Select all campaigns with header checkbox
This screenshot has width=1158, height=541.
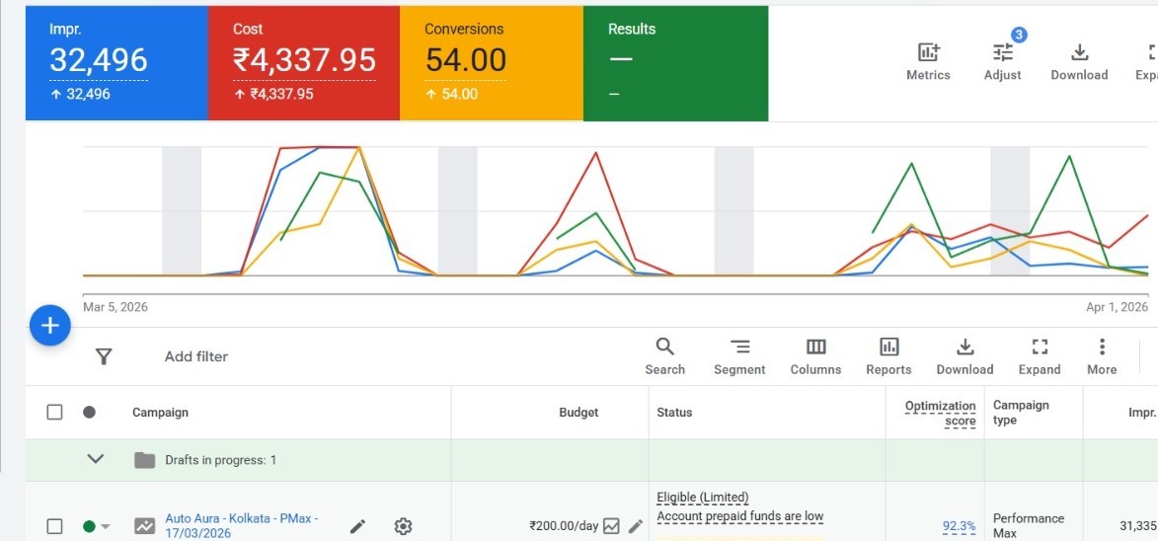click(x=55, y=412)
